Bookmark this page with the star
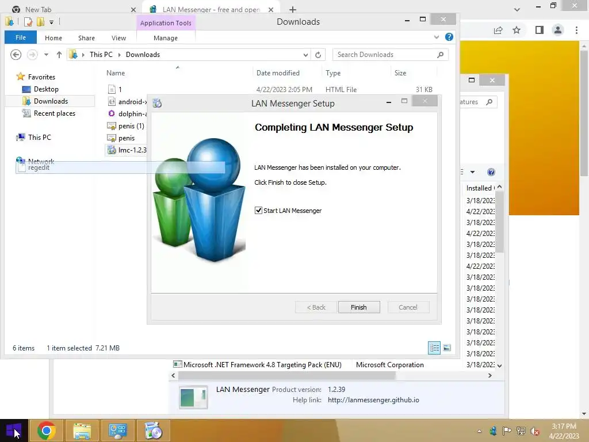589x442 pixels. click(517, 30)
